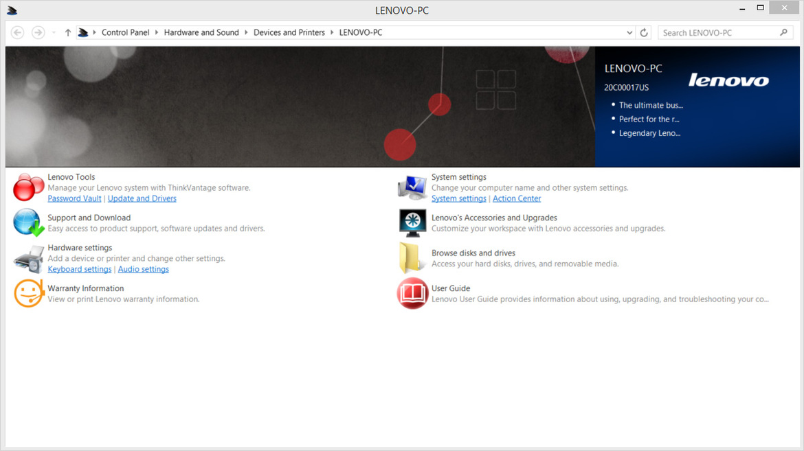Expand the chevron after Hardware and Sound
The width and height of the screenshot is (804, 451).
246,32
